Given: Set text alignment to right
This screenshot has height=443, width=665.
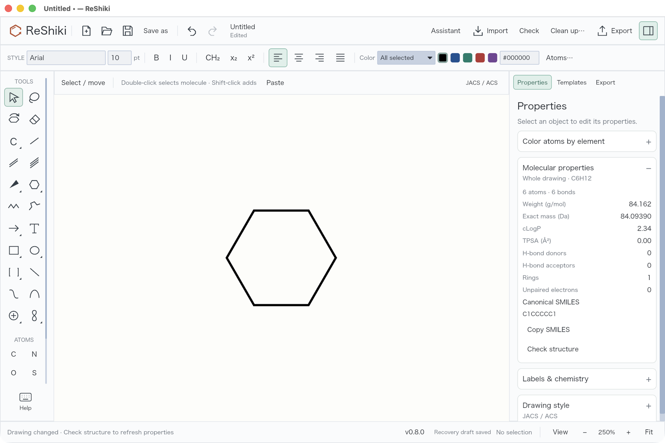Looking at the screenshot, I should [320, 58].
